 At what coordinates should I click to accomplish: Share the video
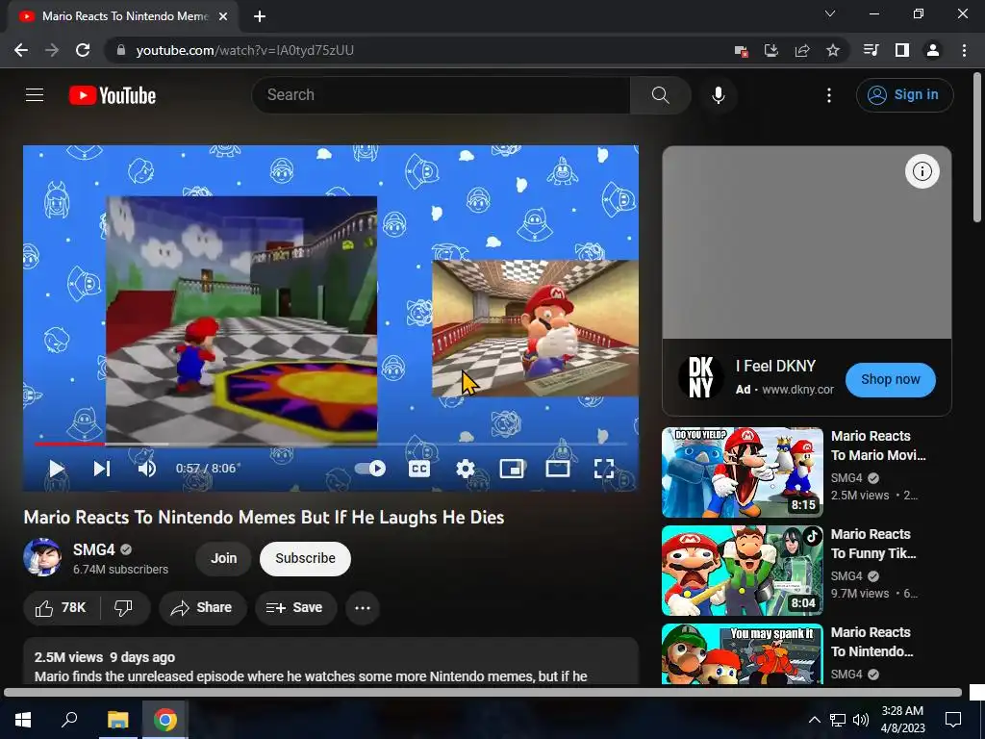tap(202, 608)
